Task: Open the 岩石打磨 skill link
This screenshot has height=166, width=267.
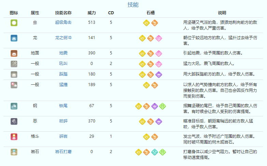Action: (x=64, y=152)
